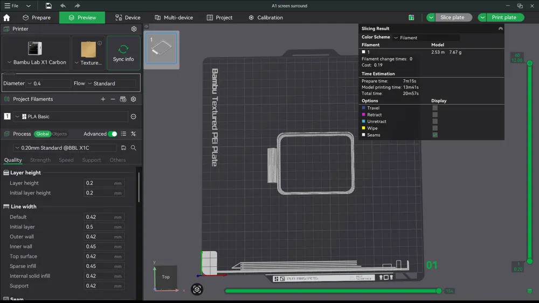539x303 pixels.
Task: Select the Speed settings tab
Action: click(x=66, y=160)
